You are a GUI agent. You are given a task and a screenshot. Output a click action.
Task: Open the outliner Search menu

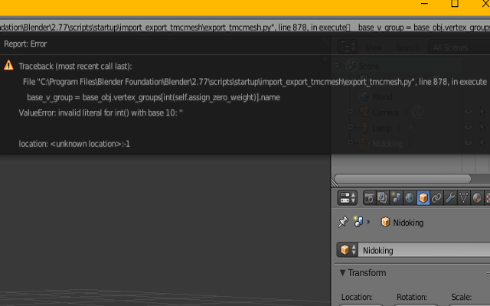coord(407,47)
